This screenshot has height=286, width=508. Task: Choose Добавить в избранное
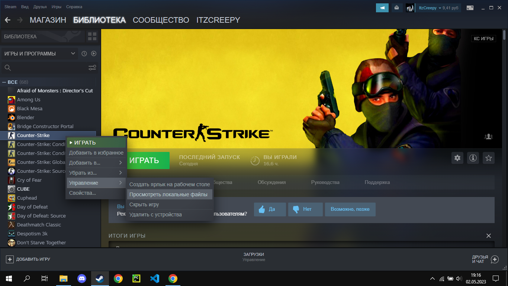[x=96, y=153]
